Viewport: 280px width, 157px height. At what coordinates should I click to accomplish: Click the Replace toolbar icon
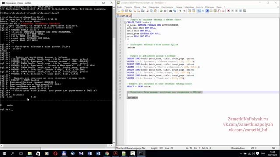tap(175, 11)
